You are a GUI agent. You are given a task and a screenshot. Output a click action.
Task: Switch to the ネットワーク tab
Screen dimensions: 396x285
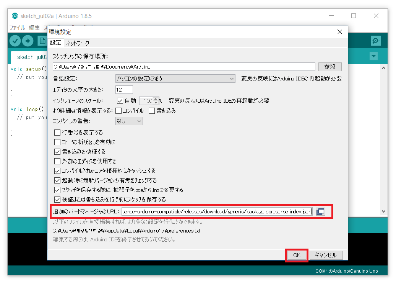(77, 43)
